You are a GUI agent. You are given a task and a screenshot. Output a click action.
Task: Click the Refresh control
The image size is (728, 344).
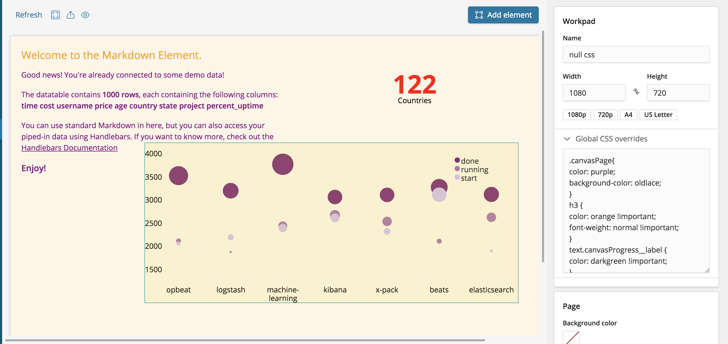pos(29,15)
